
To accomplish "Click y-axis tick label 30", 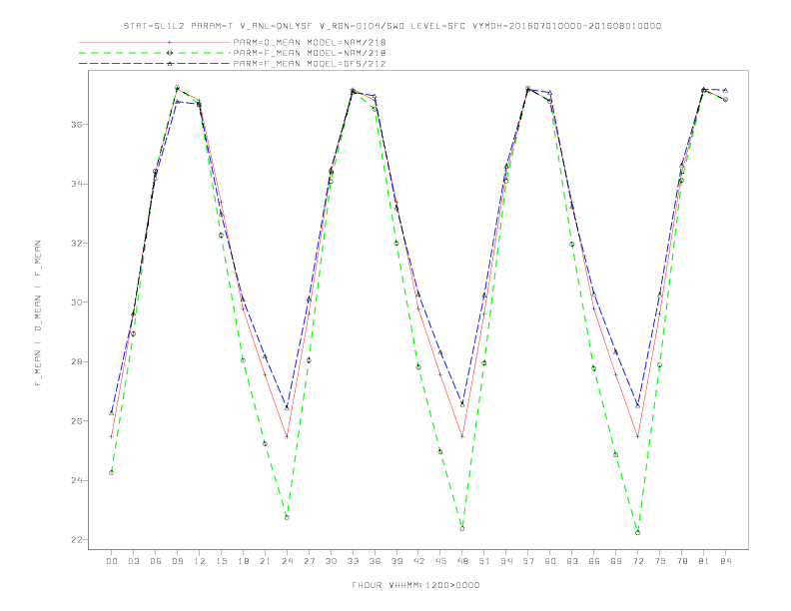I will click(x=77, y=303).
